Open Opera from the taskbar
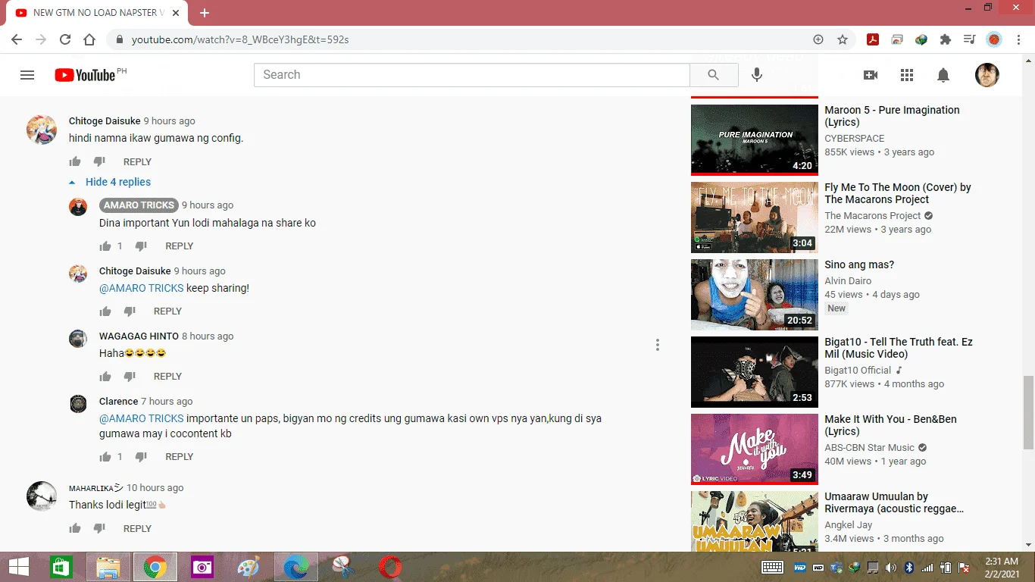This screenshot has height=582, width=1035. [390, 567]
